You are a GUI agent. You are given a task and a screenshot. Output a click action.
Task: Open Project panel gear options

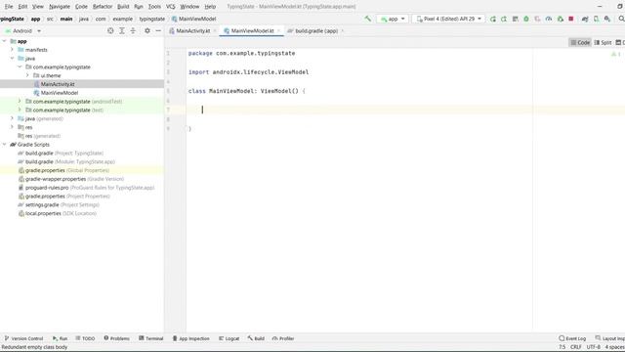[147, 30]
